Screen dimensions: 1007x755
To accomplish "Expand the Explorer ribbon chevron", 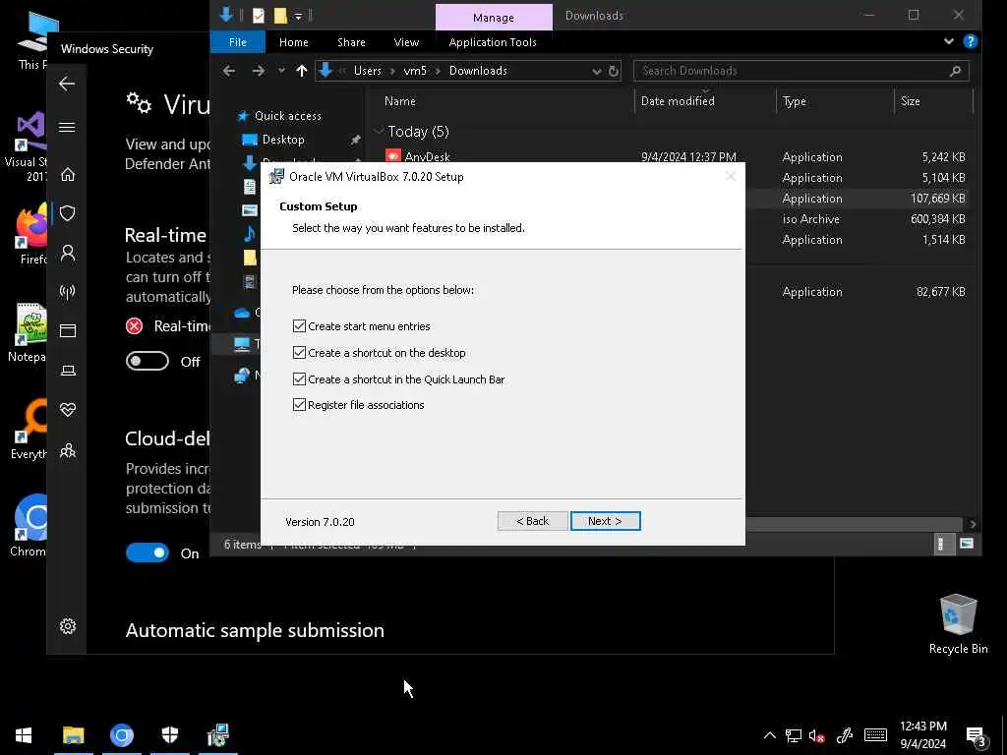I will 949,41.
